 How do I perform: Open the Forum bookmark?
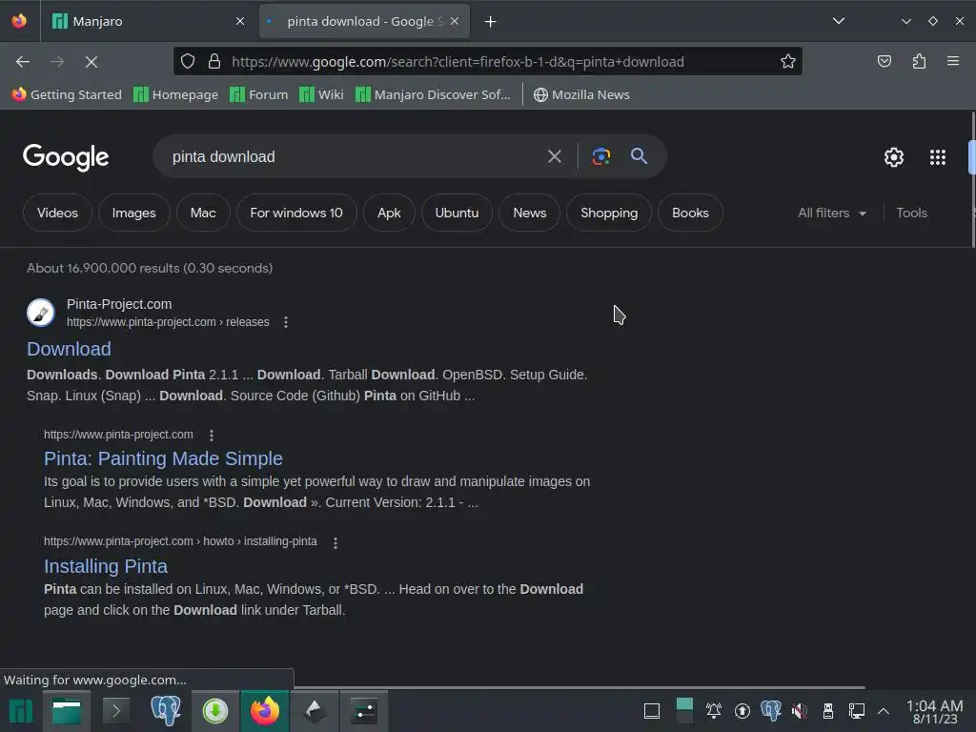coord(259,94)
